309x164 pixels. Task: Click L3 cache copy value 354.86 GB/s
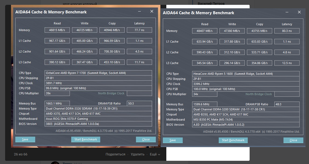click(259, 63)
